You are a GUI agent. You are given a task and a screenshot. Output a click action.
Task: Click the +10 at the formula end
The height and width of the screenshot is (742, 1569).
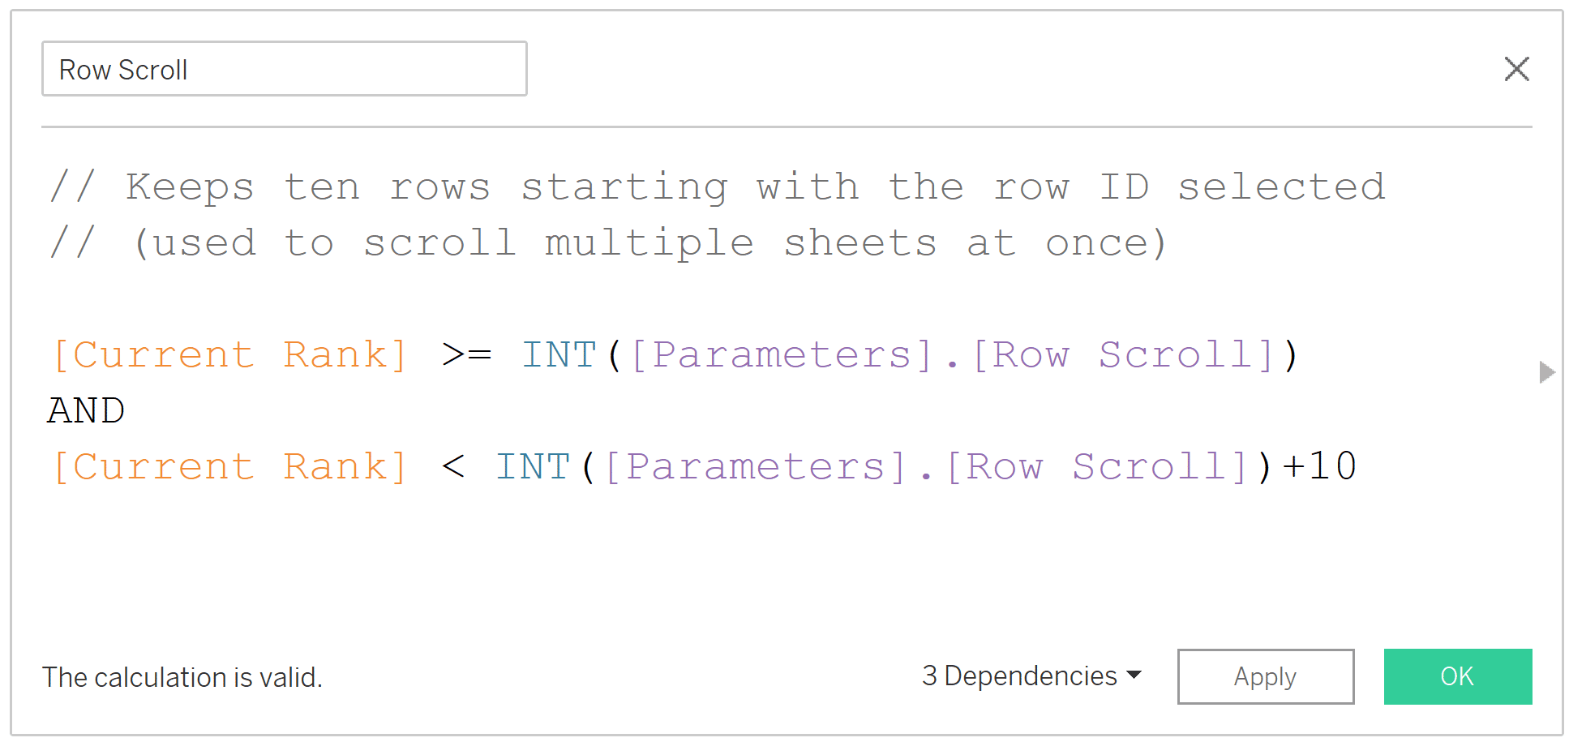pos(1319,467)
